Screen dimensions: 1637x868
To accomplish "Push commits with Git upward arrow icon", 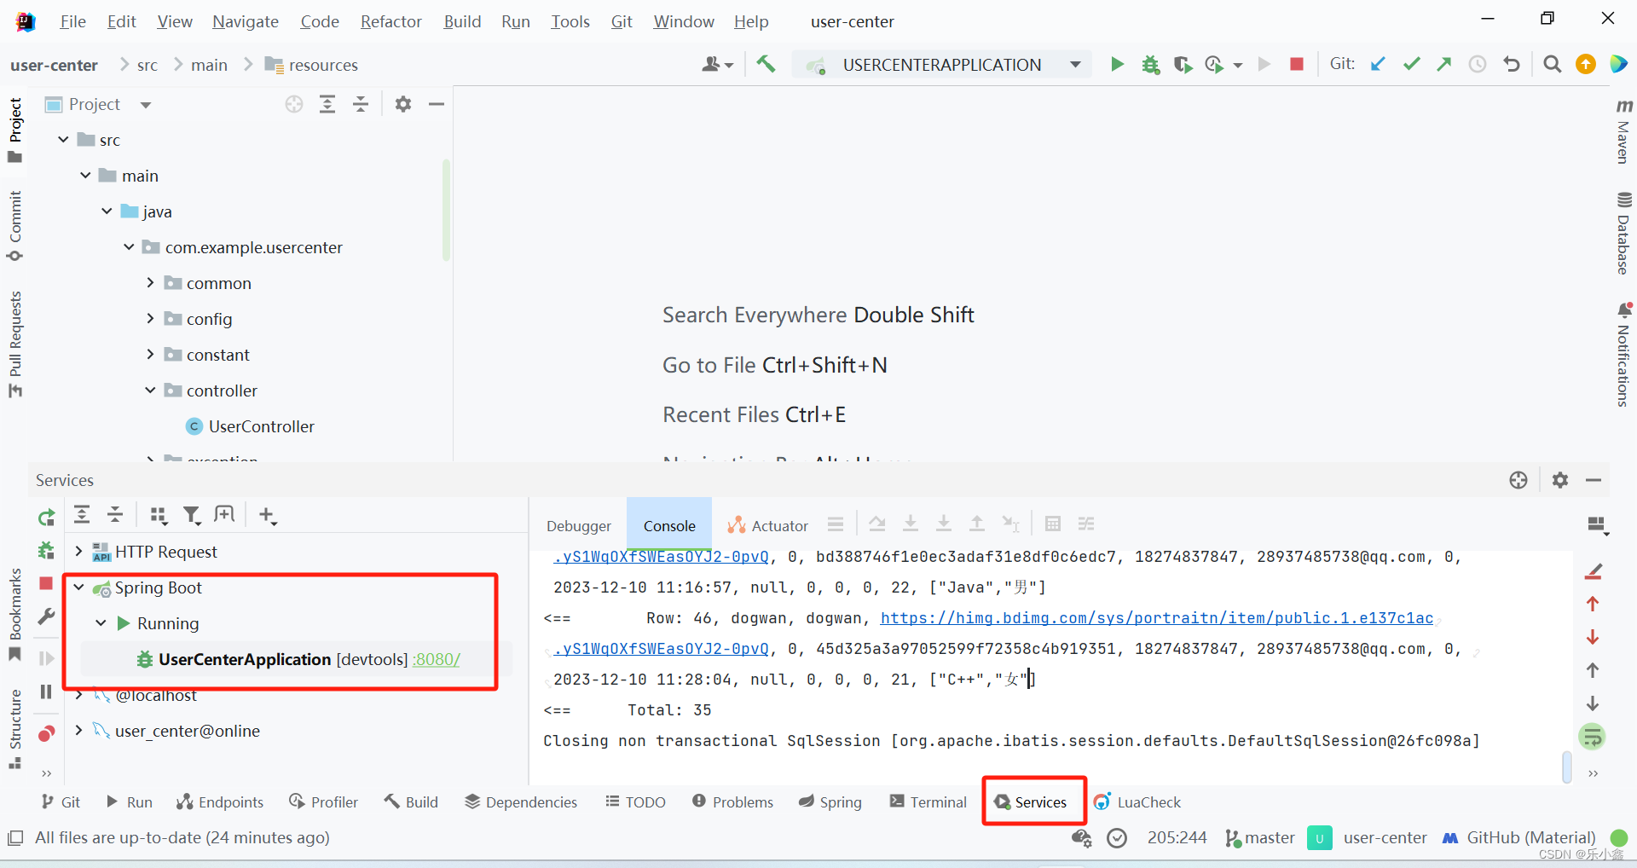I will pyautogui.click(x=1443, y=64).
